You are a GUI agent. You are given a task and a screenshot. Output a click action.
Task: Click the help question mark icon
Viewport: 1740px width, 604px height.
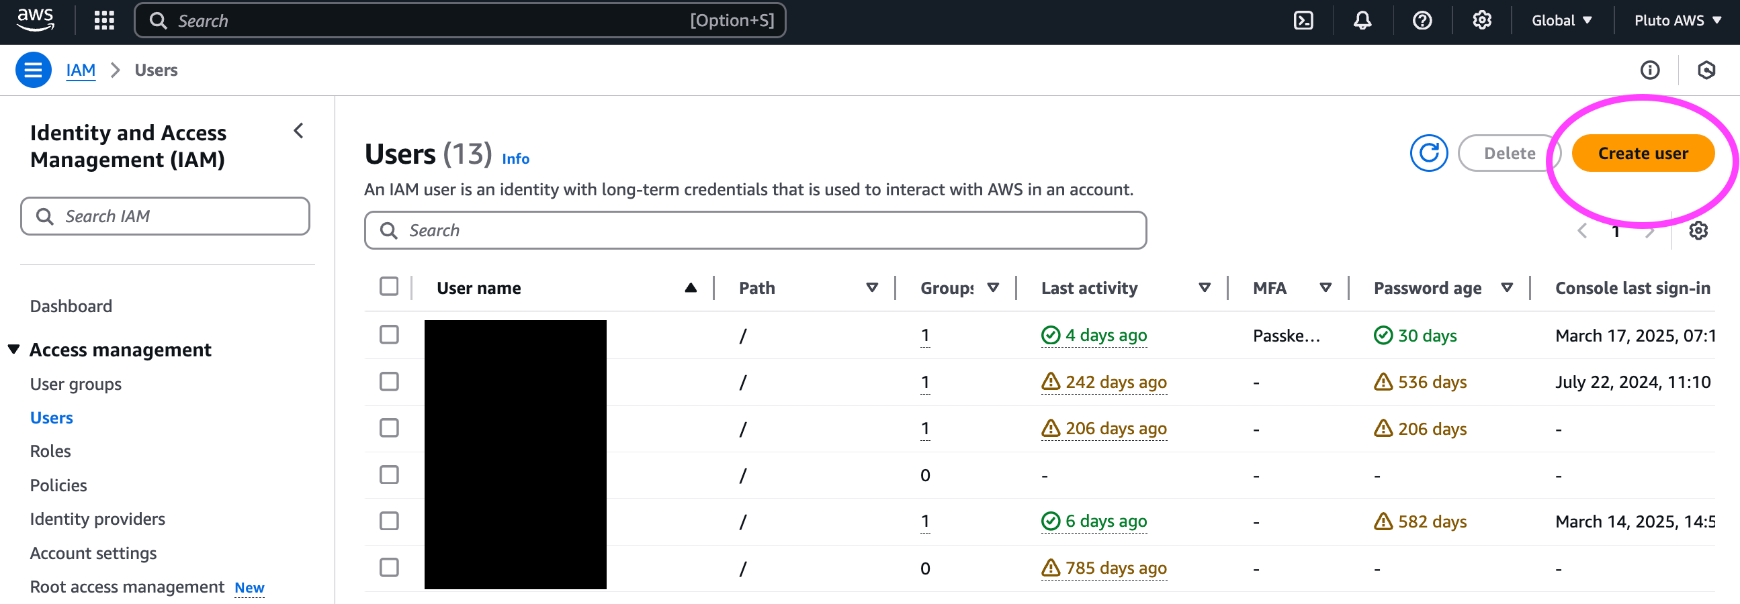1422,21
